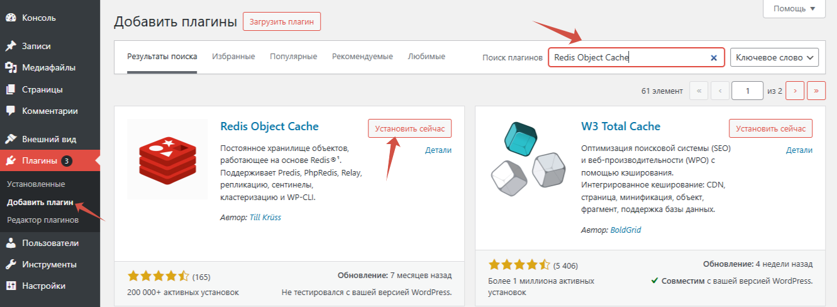Click the 61 элемент results count text

[662, 91]
